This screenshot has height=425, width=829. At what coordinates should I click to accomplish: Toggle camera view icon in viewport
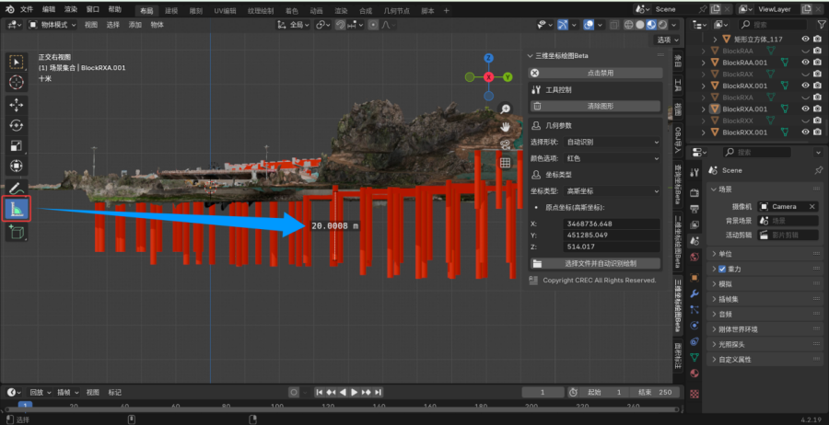pos(506,144)
